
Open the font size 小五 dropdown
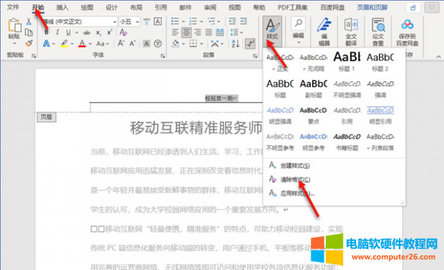point(136,22)
